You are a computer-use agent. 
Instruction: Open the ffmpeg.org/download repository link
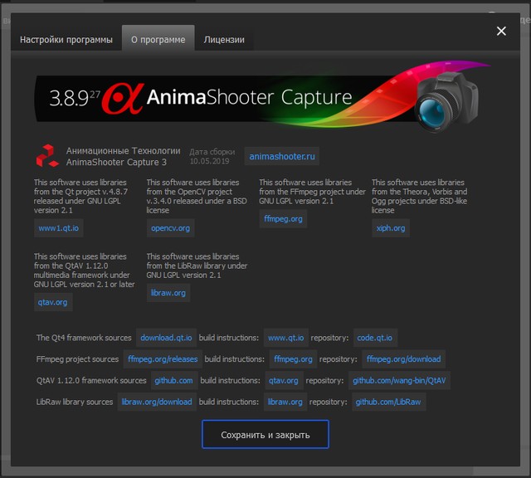click(403, 359)
